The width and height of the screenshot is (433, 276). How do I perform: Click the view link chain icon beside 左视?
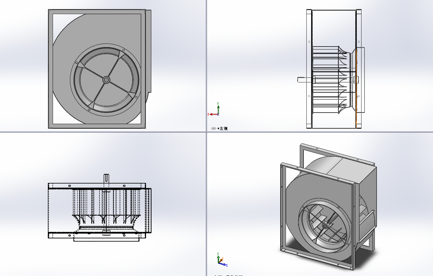214,128
